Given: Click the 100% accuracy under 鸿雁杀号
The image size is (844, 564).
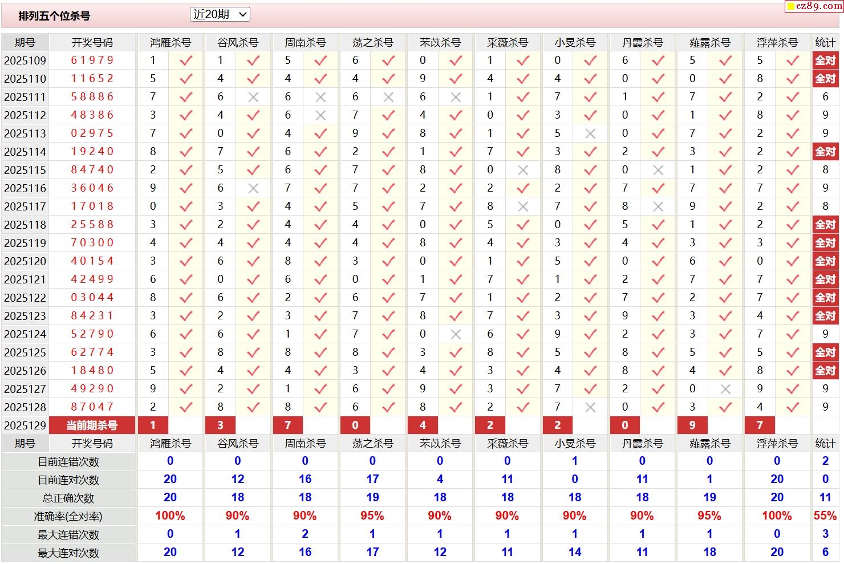Looking at the screenshot, I should (170, 516).
